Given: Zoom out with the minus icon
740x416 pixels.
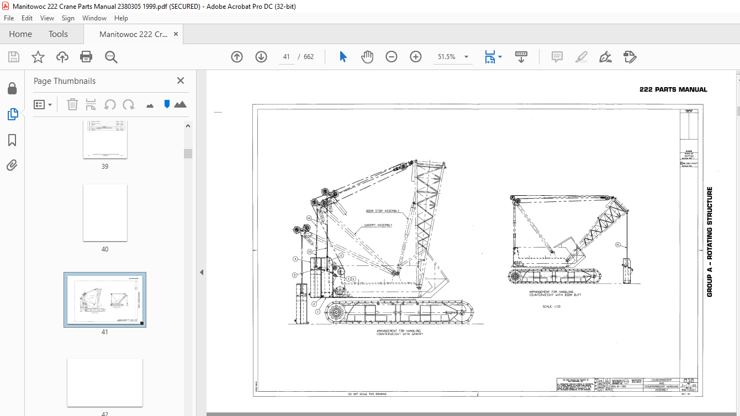Looking at the screenshot, I should [392, 57].
